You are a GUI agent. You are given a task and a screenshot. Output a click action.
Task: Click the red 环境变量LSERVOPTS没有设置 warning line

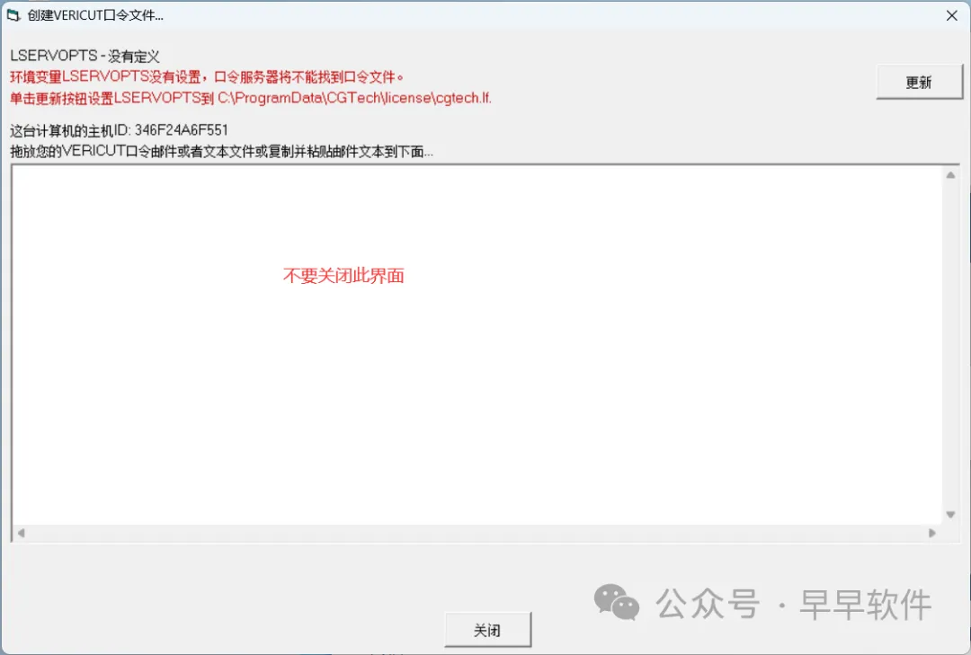click(207, 76)
